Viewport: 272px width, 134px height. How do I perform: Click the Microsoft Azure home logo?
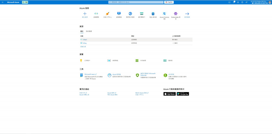coord(13,2)
